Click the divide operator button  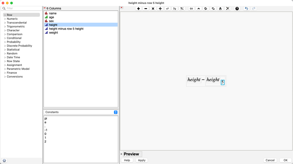[x=160, y=9]
